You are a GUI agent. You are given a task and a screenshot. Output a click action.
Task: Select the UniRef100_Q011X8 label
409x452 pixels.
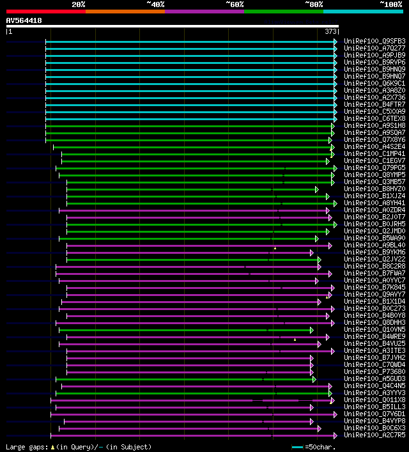(x=374, y=400)
